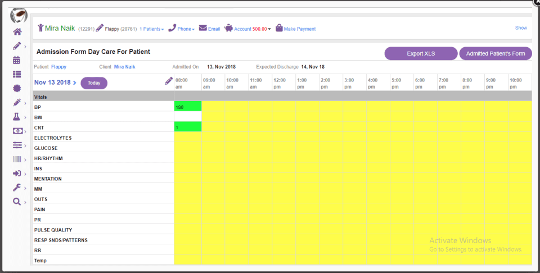540x273 pixels.
Task: Open the search magnifier sidebar icon
Action: (x=16, y=202)
